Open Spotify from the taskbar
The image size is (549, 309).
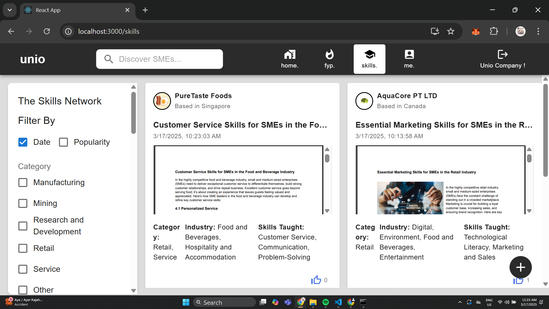coord(325,302)
